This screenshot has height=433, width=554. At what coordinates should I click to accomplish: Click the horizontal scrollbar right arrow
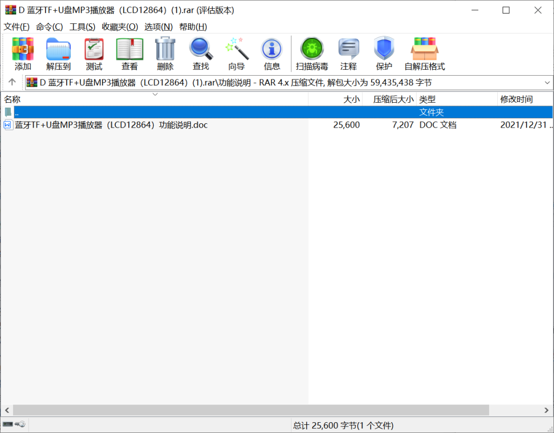pos(549,410)
